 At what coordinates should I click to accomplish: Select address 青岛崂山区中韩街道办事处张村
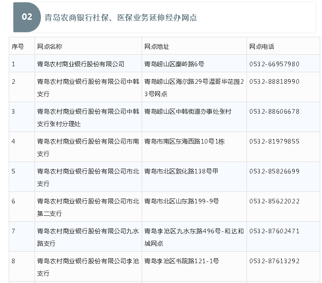point(188,111)
